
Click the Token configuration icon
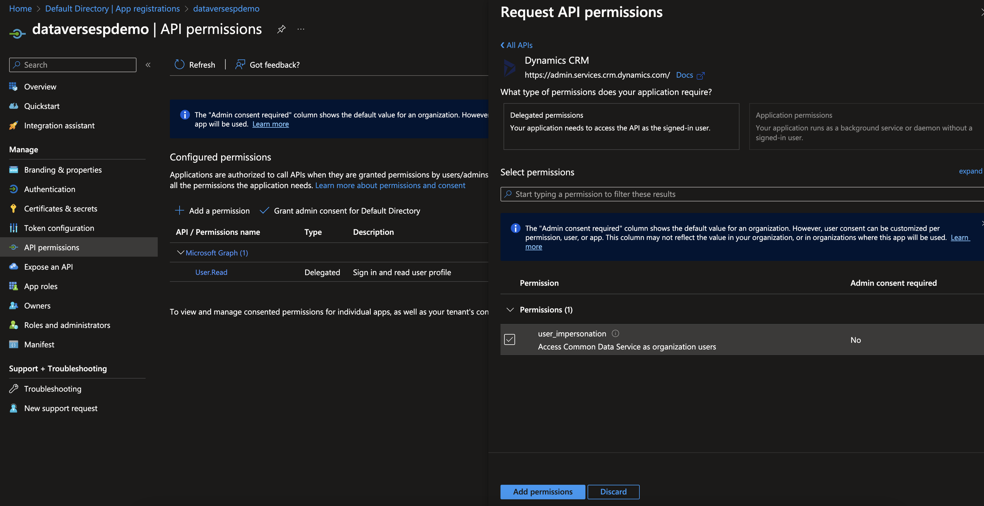point(13,228)
